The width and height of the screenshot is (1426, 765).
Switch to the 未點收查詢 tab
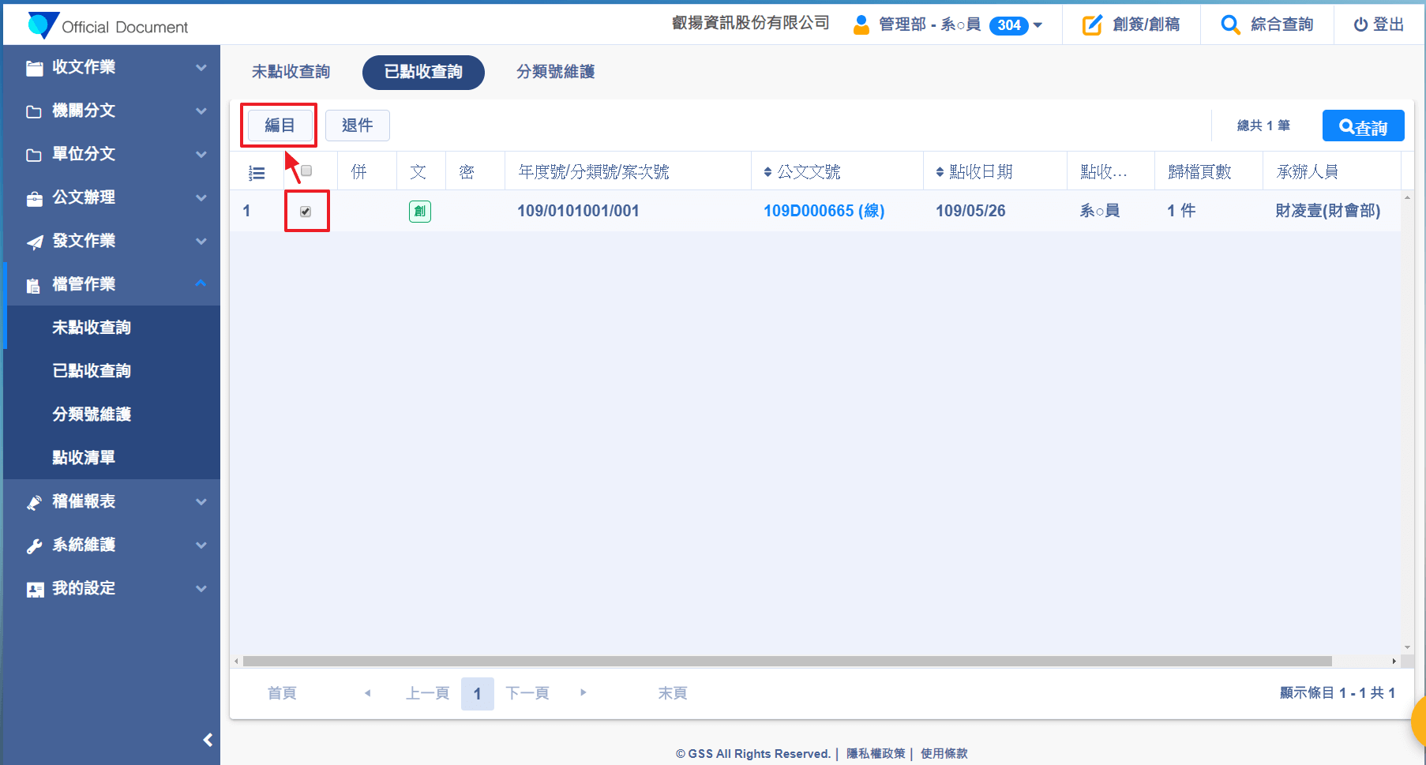[291, 72]
